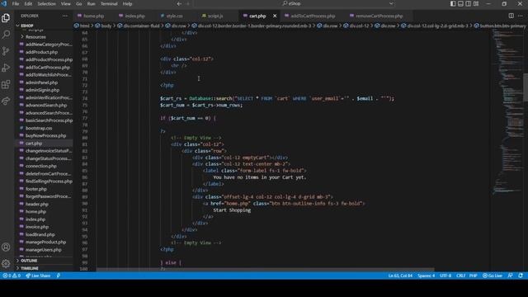Open Live Share view in activity bar
The width and height of the screenshot is (528, 297).
click(x=6, y=101)
